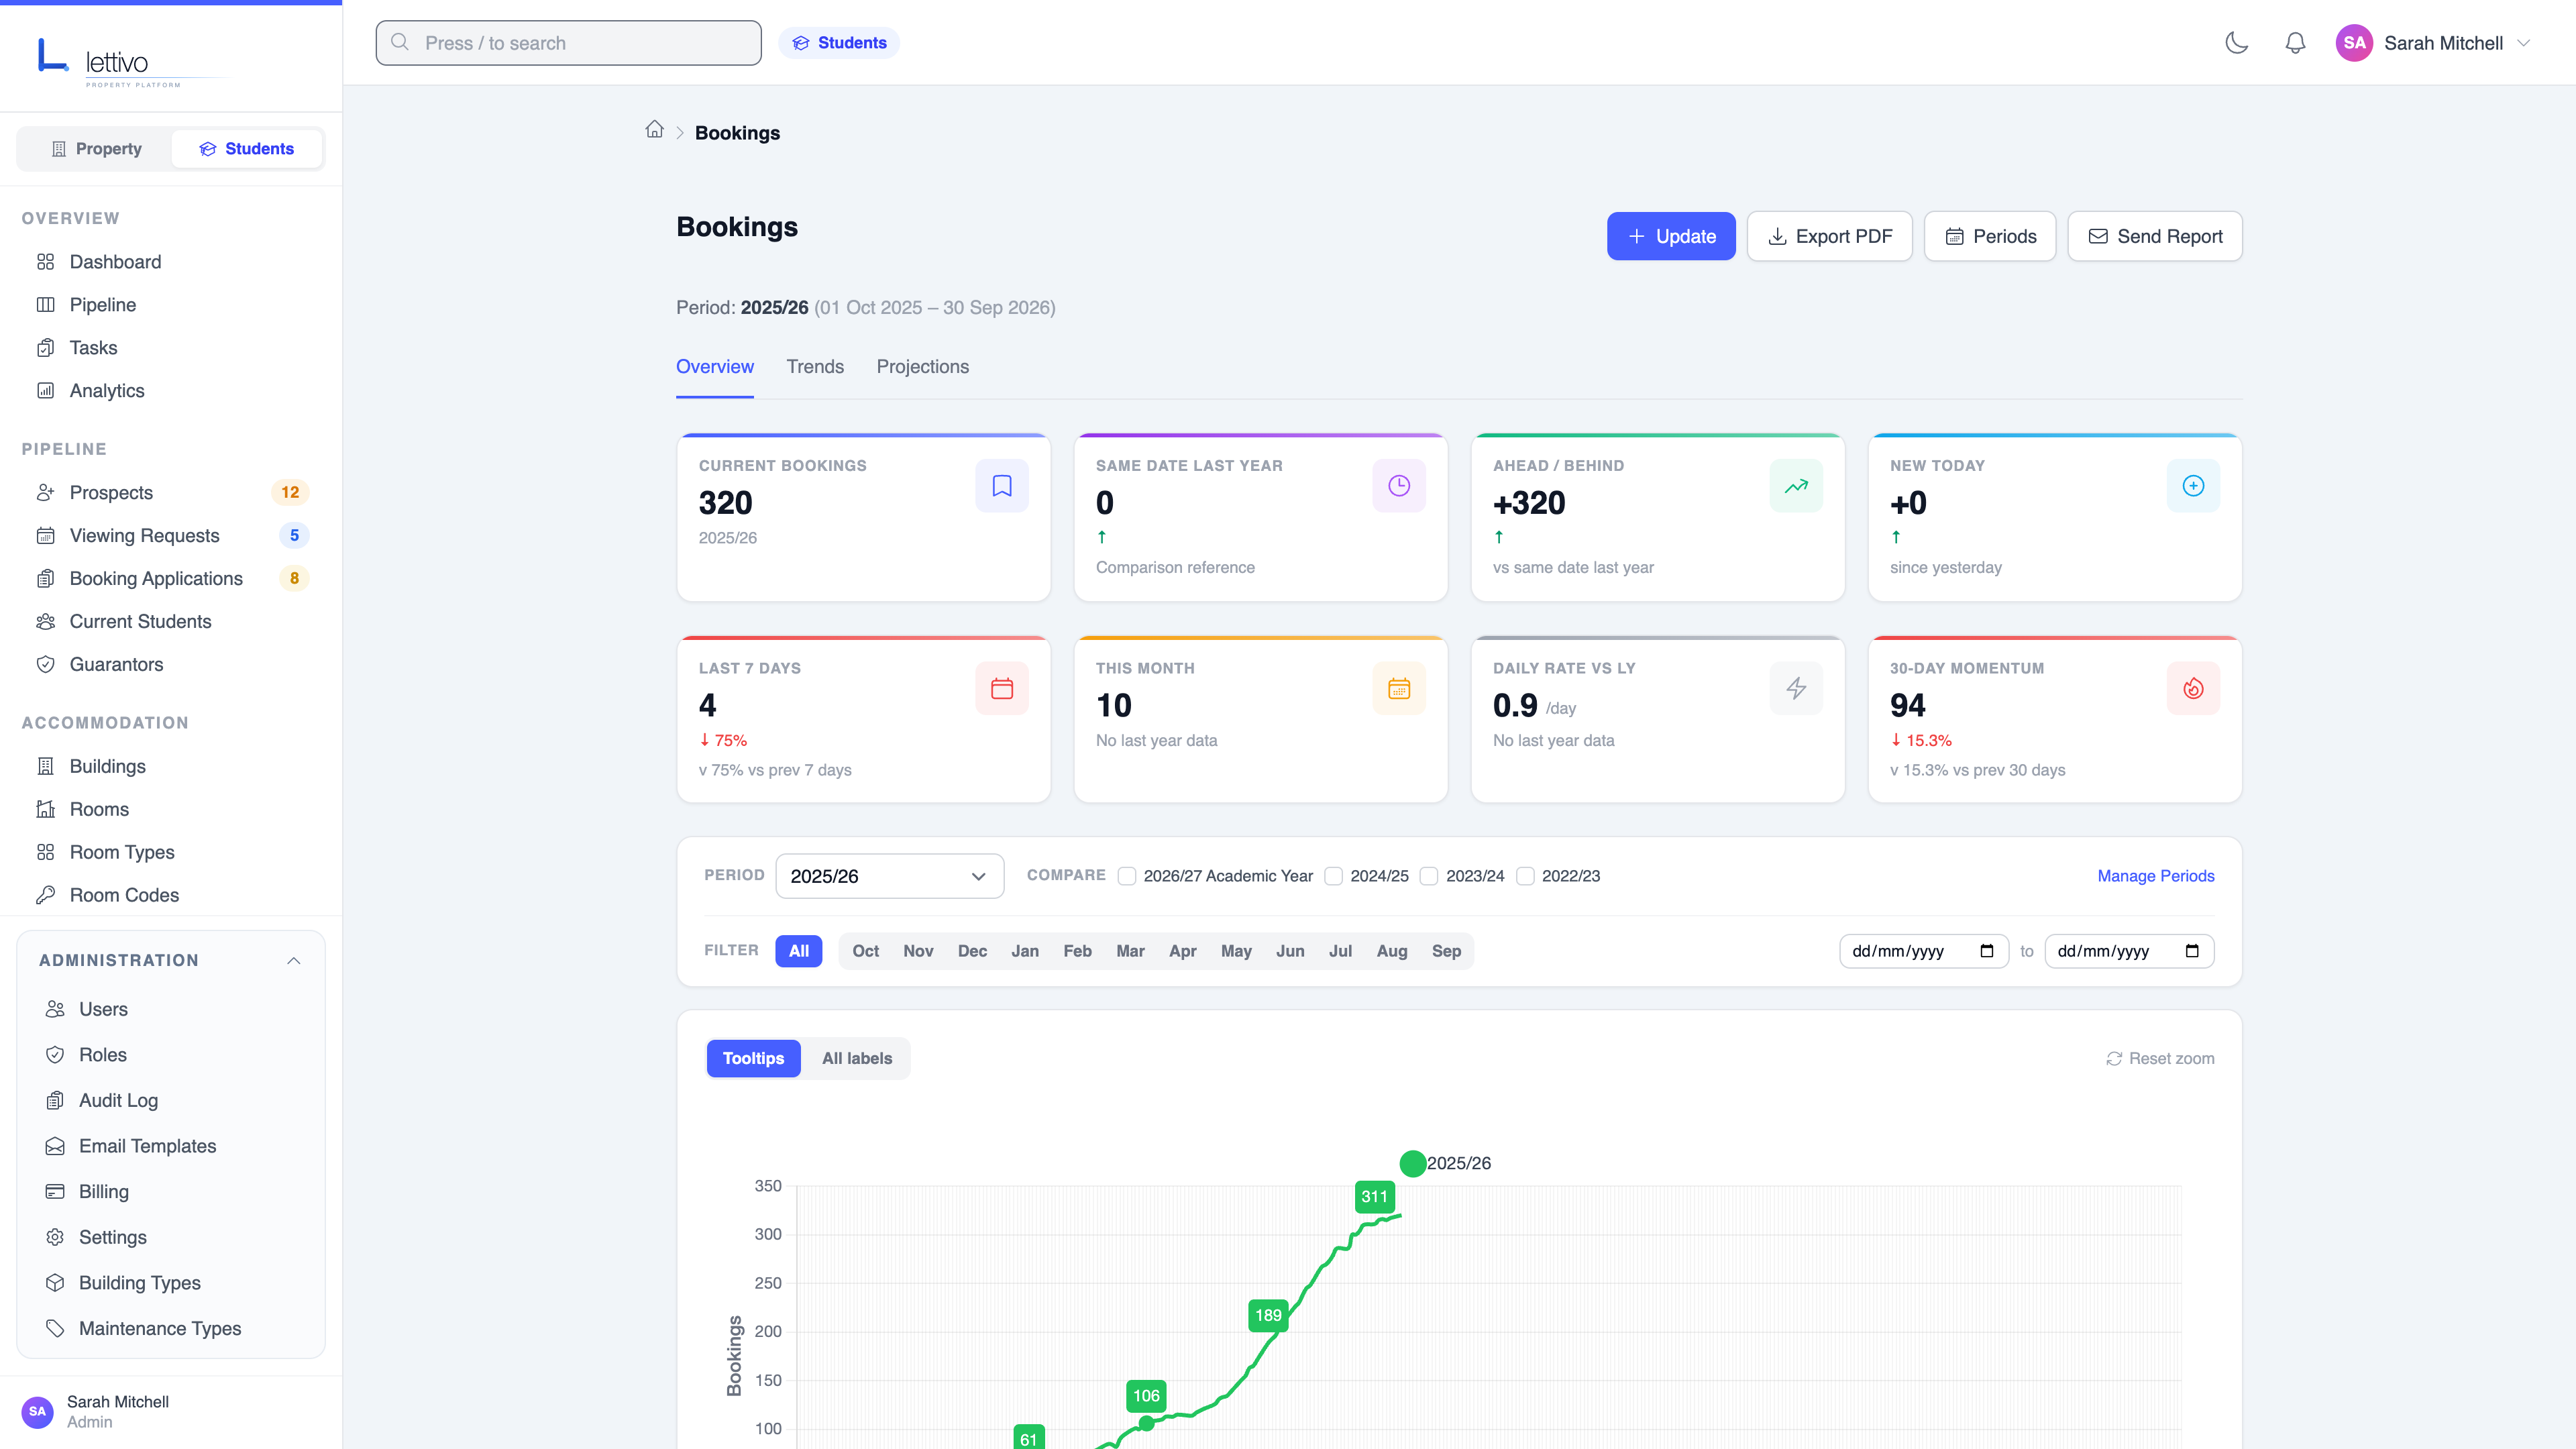The width and height of the screenshot is (2576, 1449).
Task: Enable the 2024/25 comparison checkbox
Action: (x=1333, y=876)
